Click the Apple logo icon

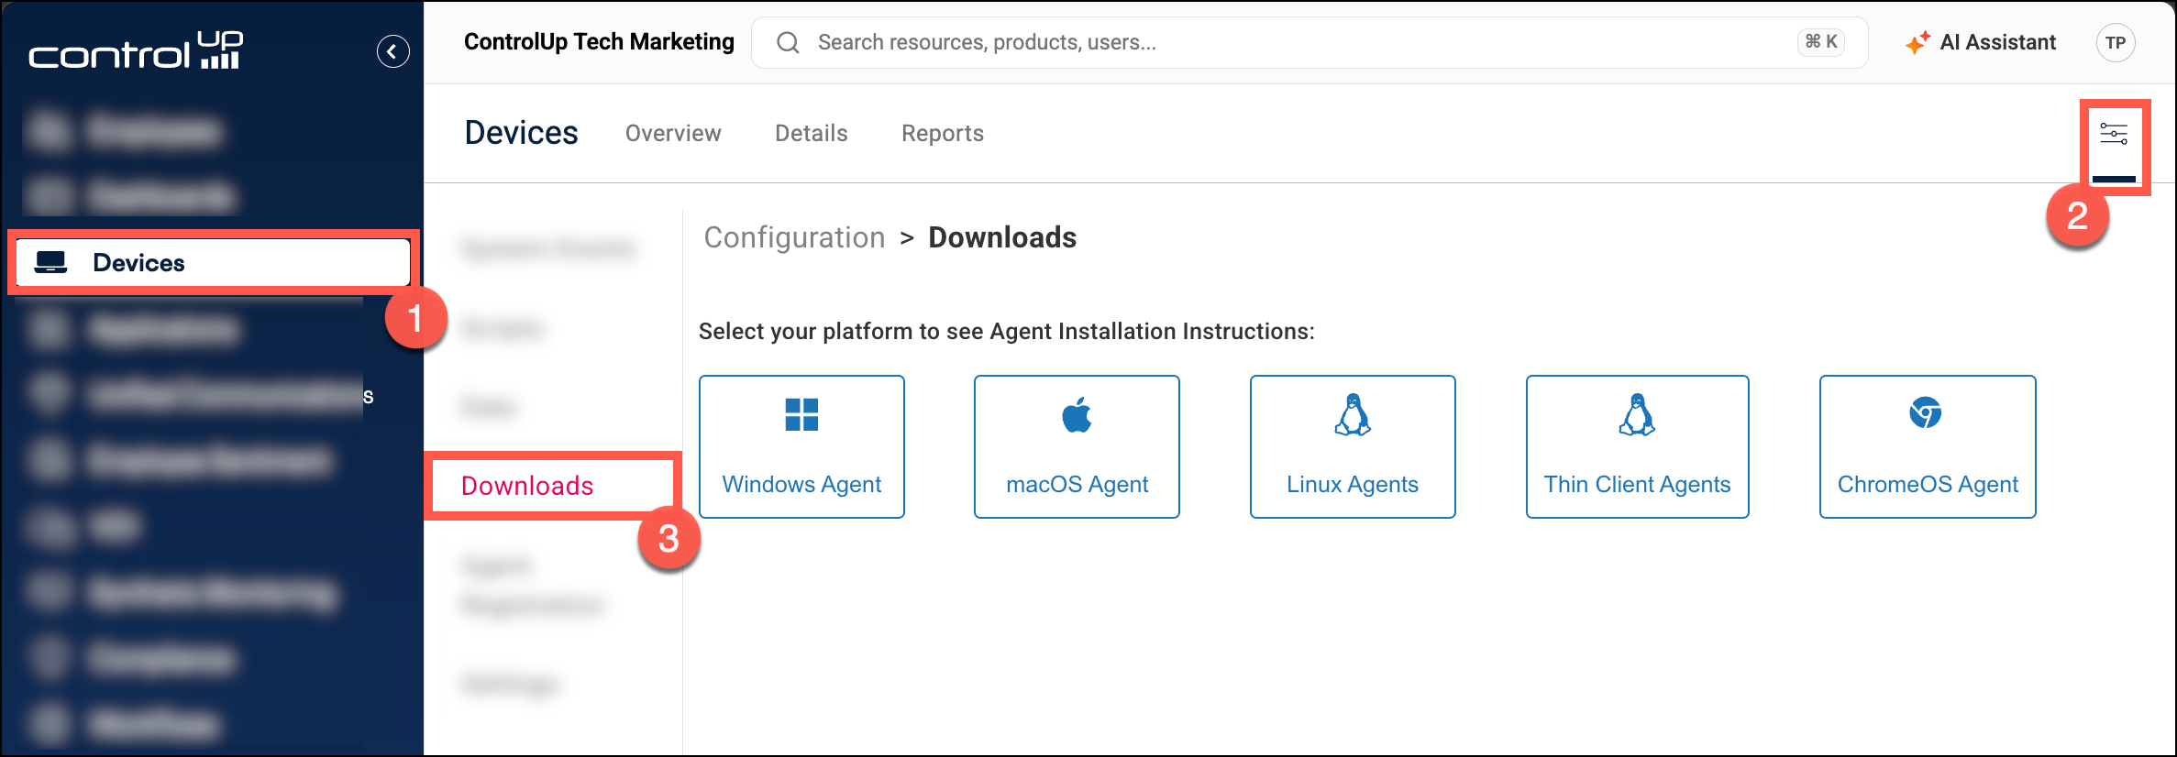tap(1077, 414)
